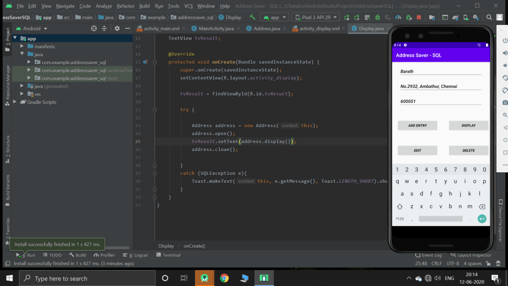Open the Refactor menu
Screen dimensions: 508x286
click(x=126, y=6)
